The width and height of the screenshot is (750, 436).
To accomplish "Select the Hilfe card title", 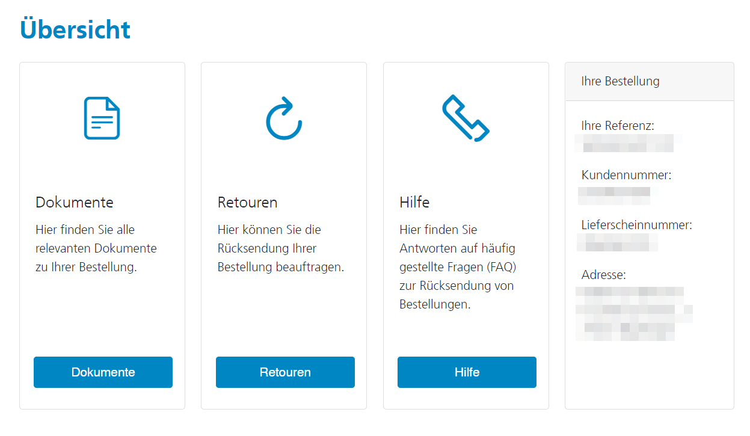I will tap(414, 202).
